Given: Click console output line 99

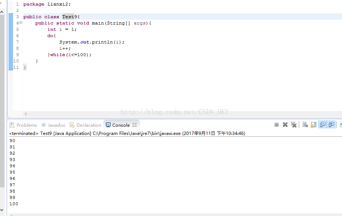Looking at the screenshot, I should click(x=12, y=197).
